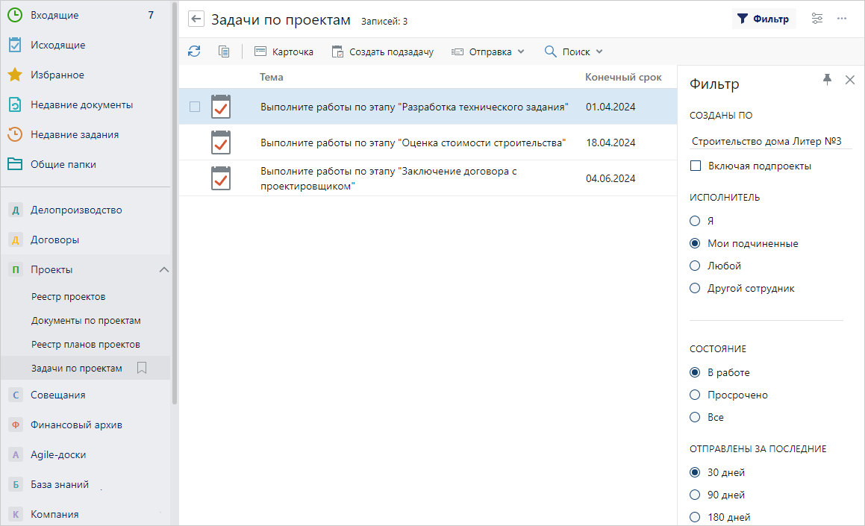Pin the Фильтр panel
This screenshot has height=526, width=865.
(x=827, y=80)
